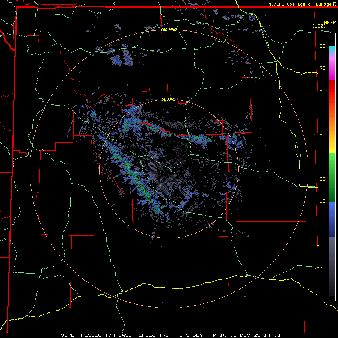Click the NEXR label at the top right
Viewport: 338px width, 338px height.
pyautogui.click(x=330, y=23)
